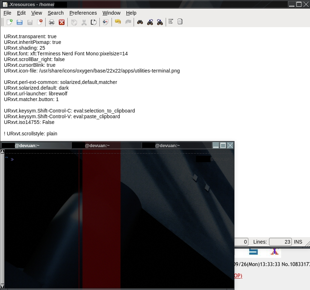Image resolution: width=310 pixels, height=290 pixels.
Task: Create a new document with toolbar icon
Action: 9,22
